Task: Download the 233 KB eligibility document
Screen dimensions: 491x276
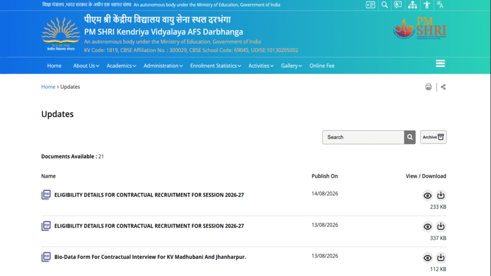Action: coord(441,195)
